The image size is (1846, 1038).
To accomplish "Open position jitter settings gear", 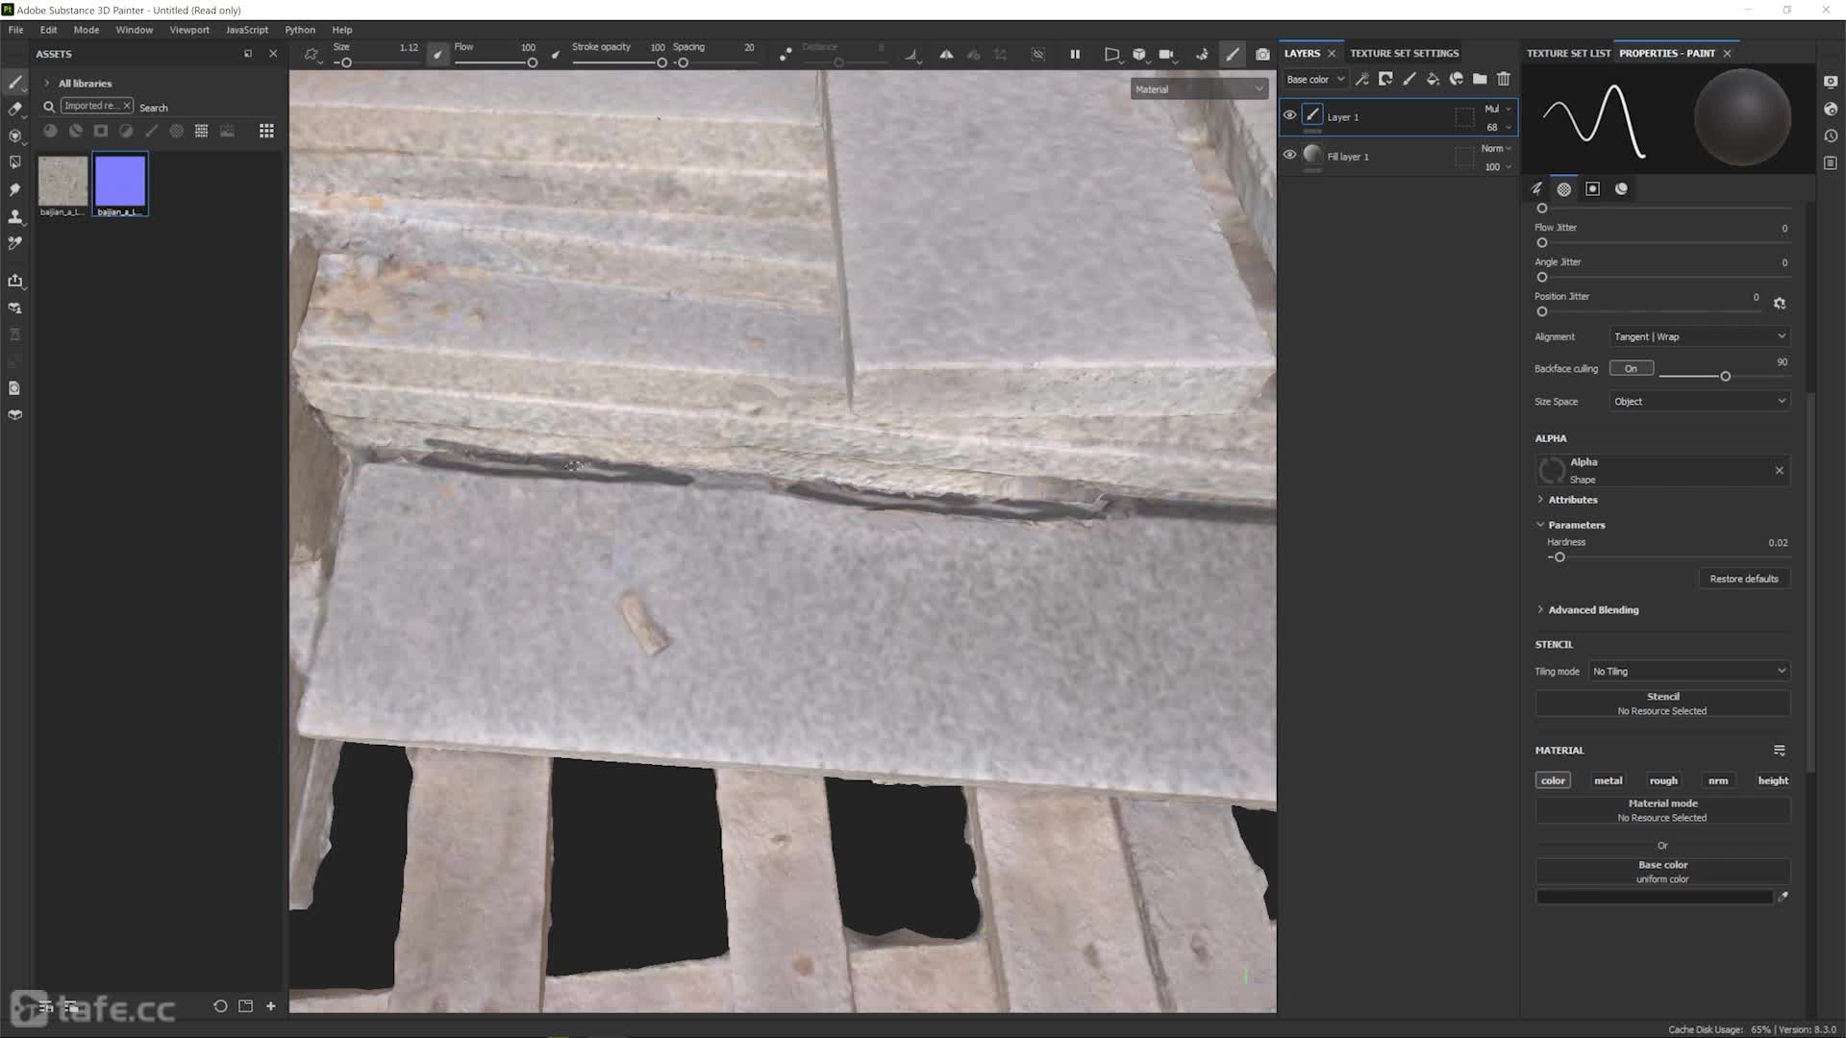I will (x=1780, y=303).
